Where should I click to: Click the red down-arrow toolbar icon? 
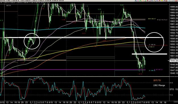pos(159,1)
